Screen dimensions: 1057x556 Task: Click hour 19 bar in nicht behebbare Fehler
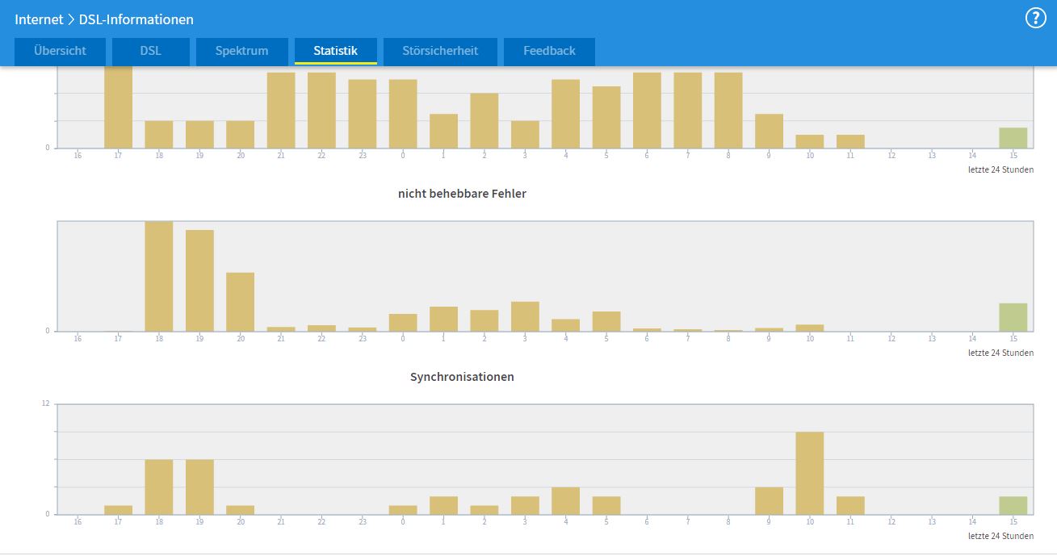click(x=199, y=280)
